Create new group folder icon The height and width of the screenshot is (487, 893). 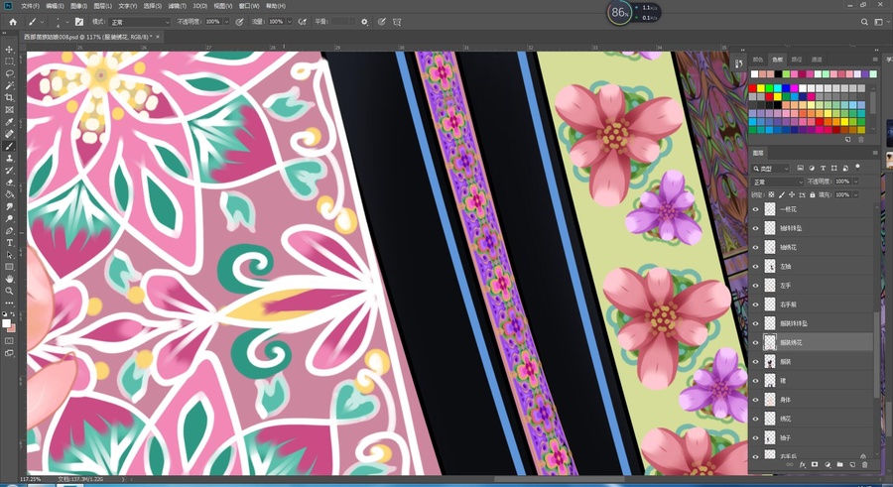point(839,465)
